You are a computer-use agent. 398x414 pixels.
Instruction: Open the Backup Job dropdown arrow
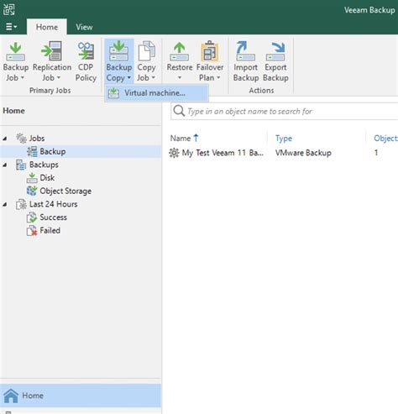tap(23, 77)
